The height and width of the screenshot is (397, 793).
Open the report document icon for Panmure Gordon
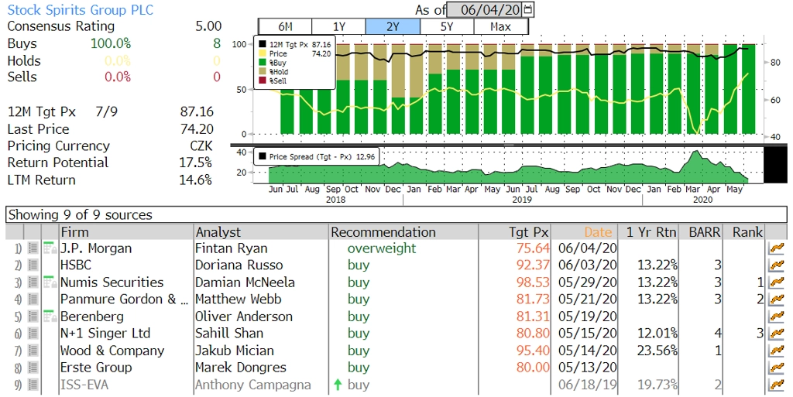pos(33,299)
